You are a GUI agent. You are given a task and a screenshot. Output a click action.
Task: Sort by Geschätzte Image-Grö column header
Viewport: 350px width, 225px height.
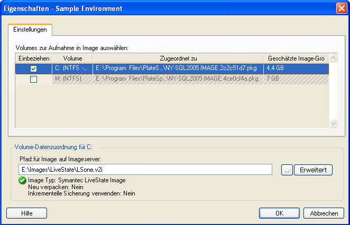click(296, 57)
